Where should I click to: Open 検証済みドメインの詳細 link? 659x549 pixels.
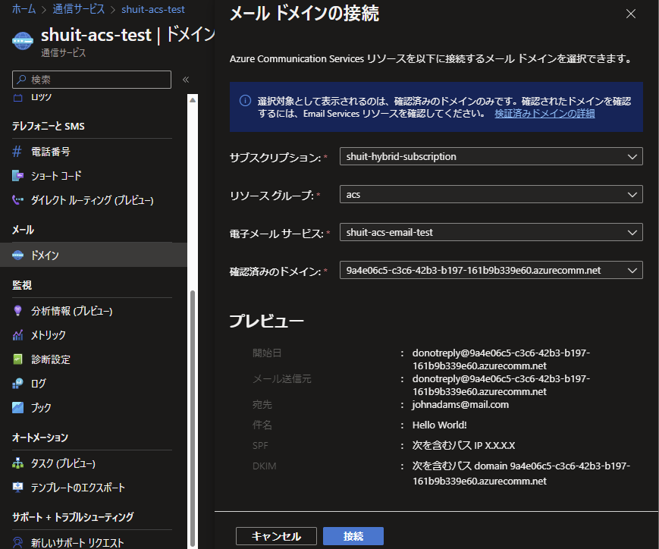point(544,114)
